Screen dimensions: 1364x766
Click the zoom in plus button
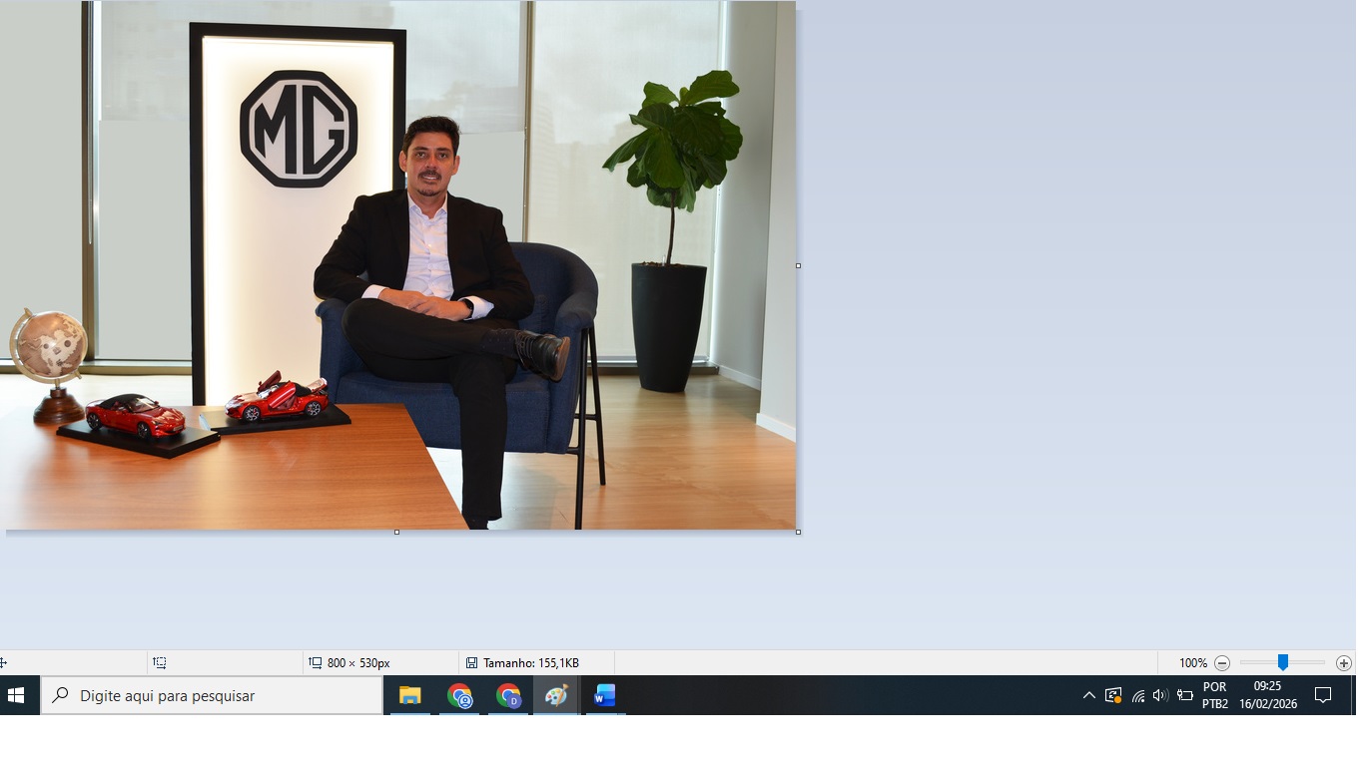1344,663
